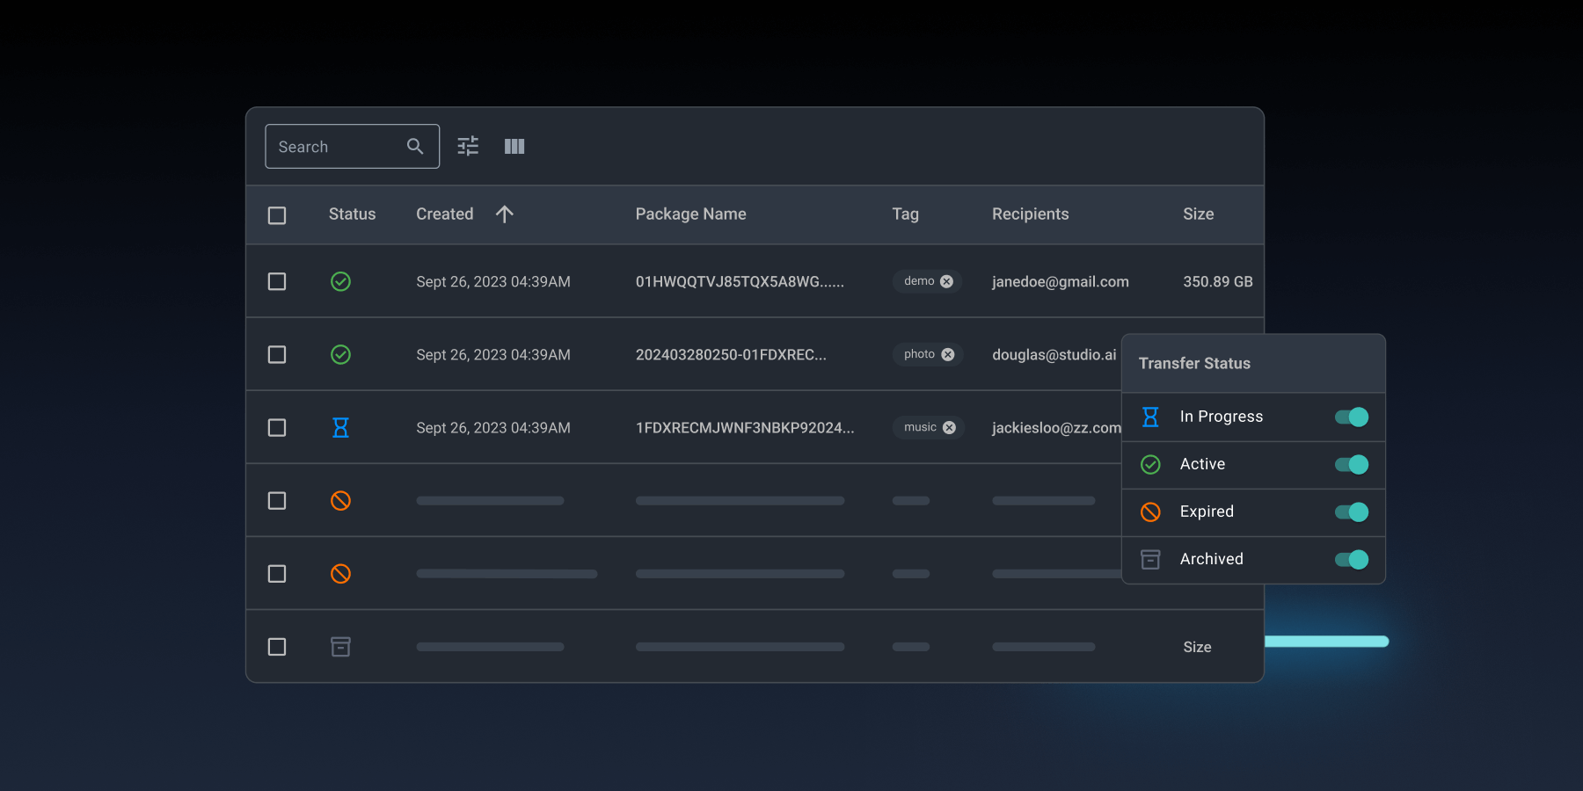Remove the music tag chip
This screenshot has width=1583, height=791.
point(948,427)
